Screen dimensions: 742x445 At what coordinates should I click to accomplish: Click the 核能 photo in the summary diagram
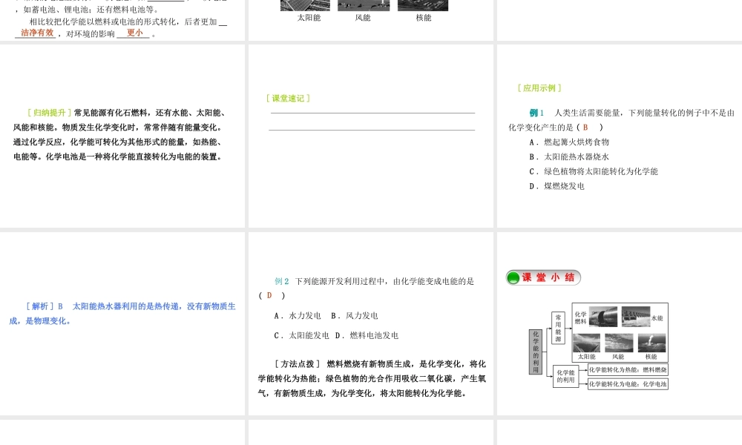651,343
